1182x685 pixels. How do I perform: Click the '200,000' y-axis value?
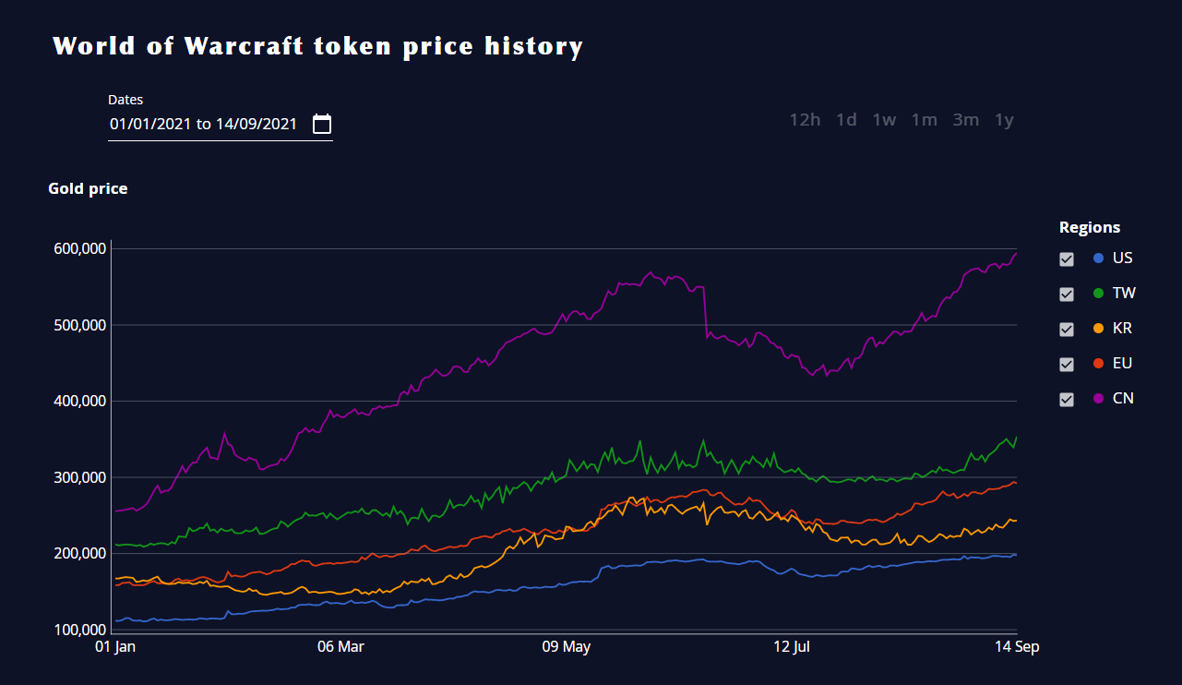click(80, 554)
